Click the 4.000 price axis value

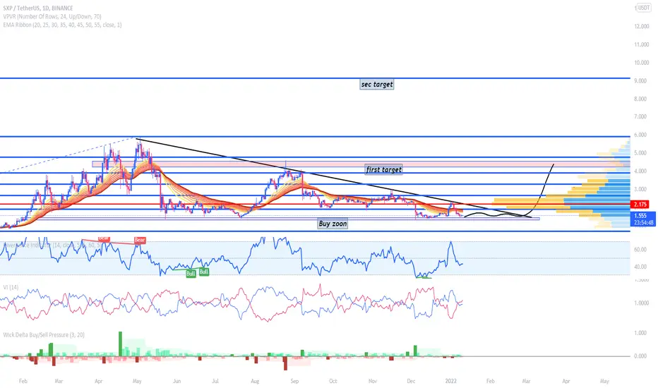[x=641, y=171]
